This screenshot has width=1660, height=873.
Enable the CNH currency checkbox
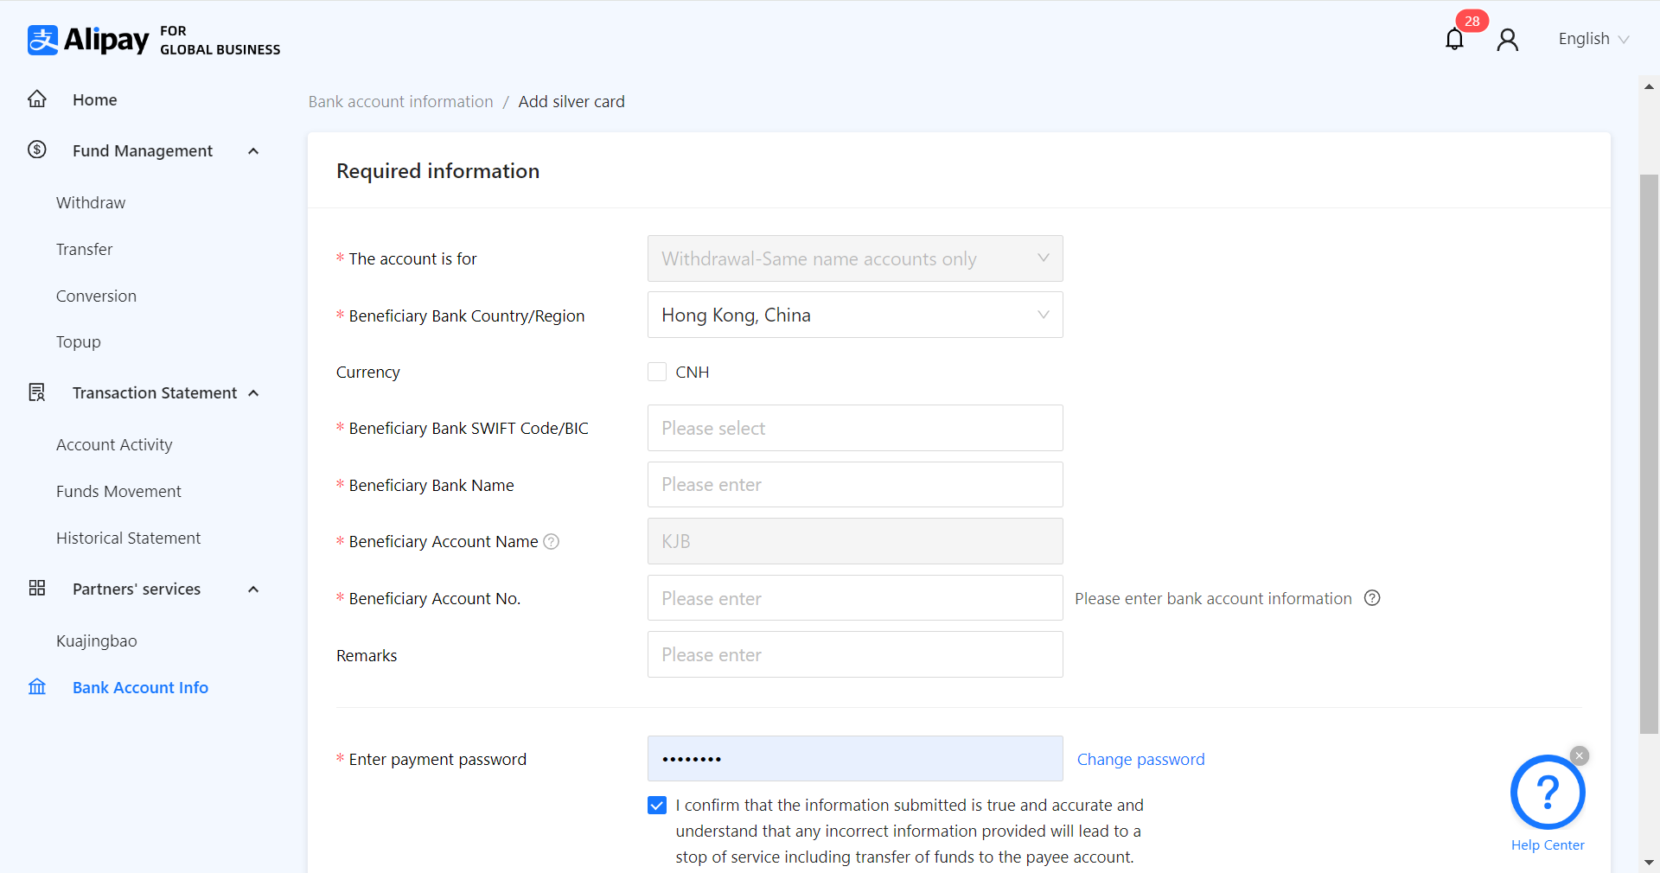pos(657,373)
